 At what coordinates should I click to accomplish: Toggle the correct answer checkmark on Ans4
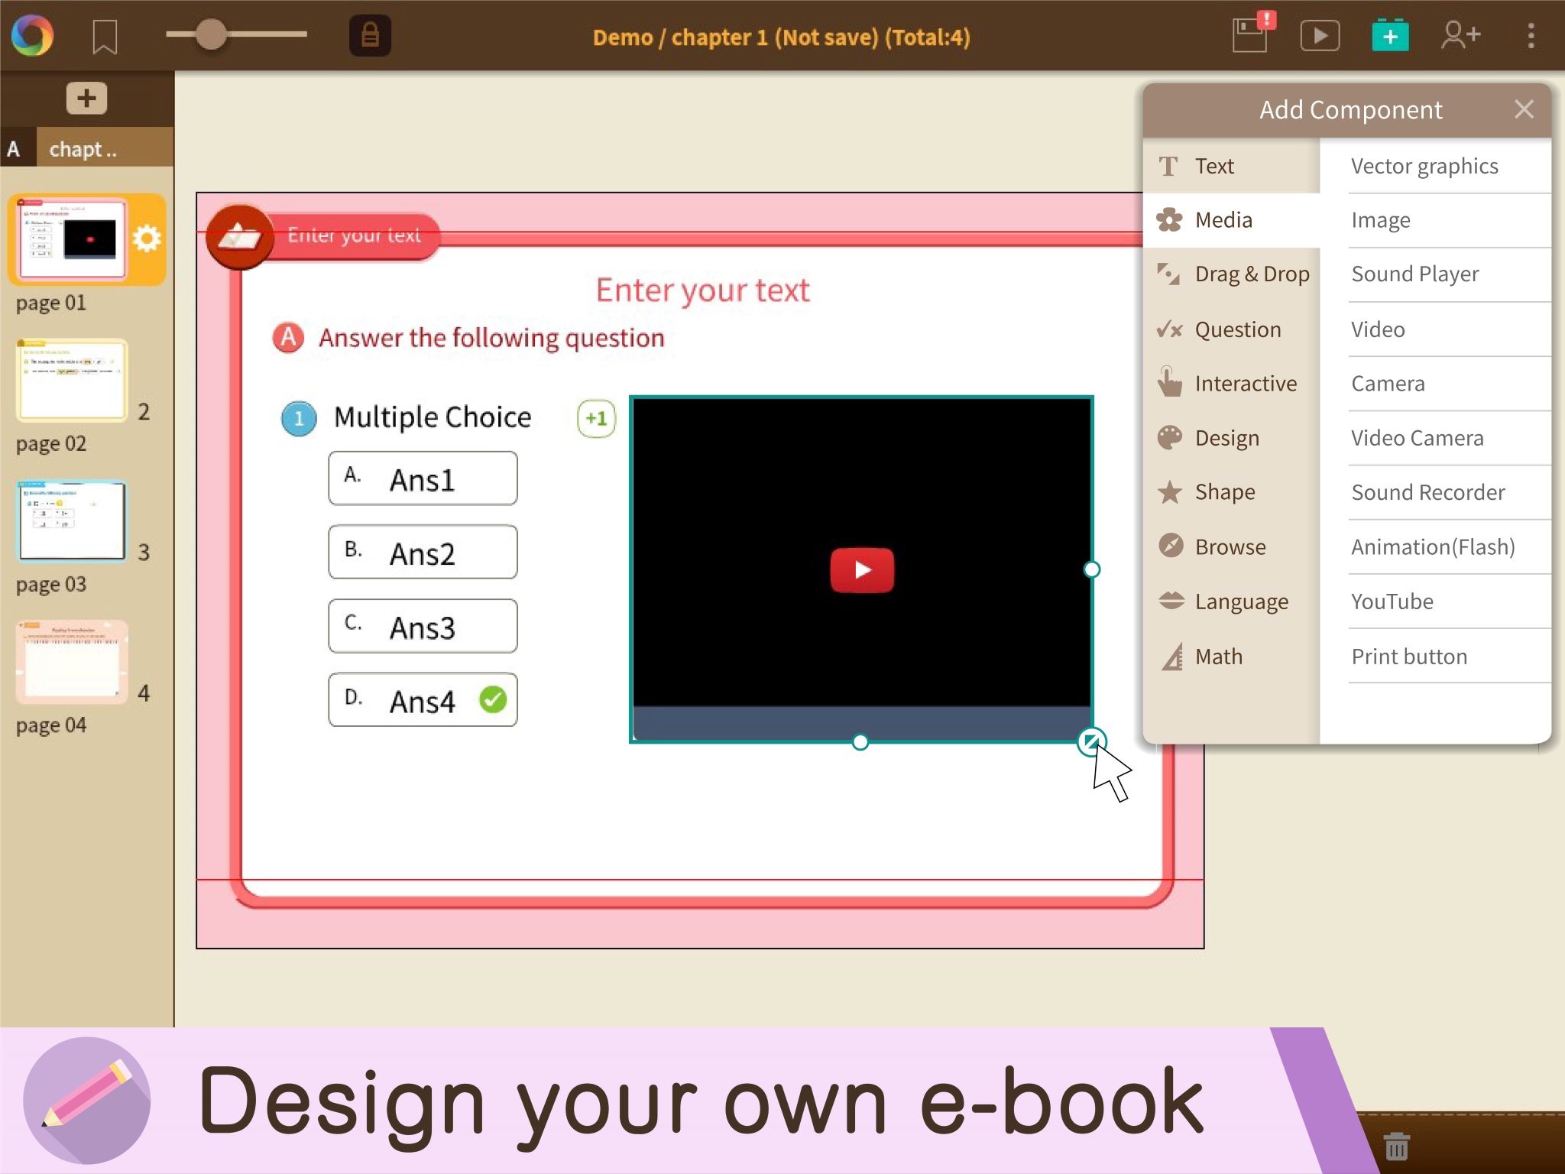pyautogui.click(x=491, y=700)
